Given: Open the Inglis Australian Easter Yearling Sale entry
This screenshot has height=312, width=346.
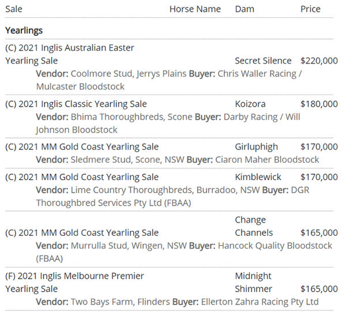Looking at the screenshot, I should point(69,54).
